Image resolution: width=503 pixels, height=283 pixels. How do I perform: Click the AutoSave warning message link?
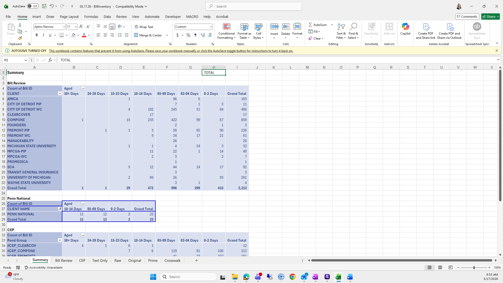[x=171, y=51]
